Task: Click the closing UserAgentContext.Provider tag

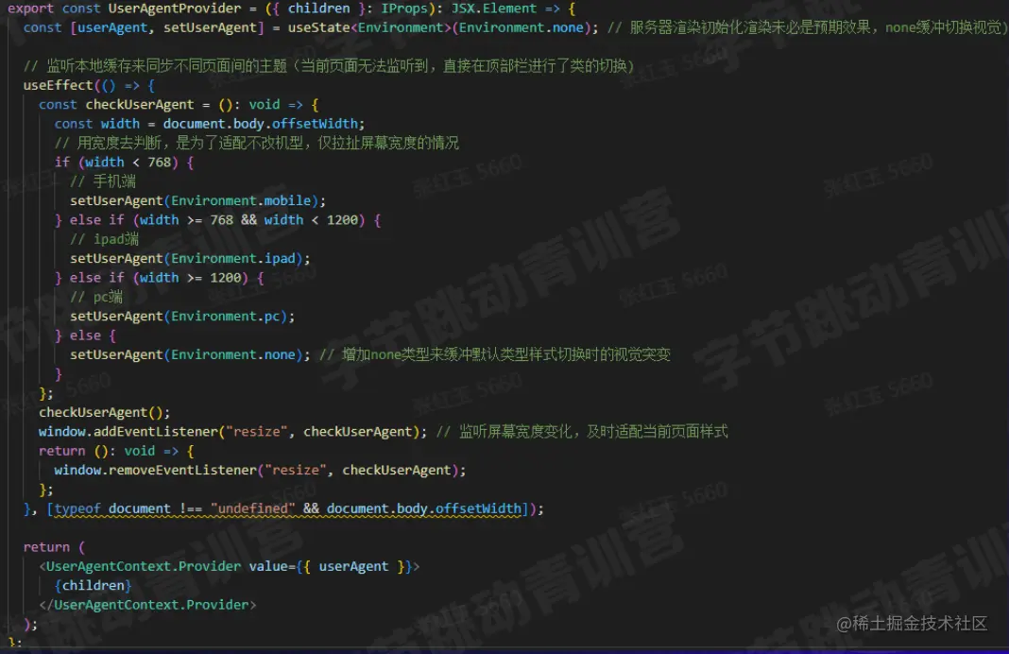Action: [x=147, y=605]
